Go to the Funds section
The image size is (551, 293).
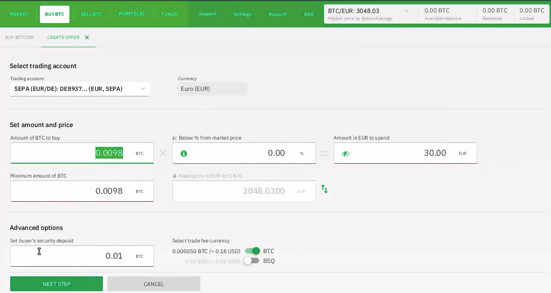(x=170, y=14)
